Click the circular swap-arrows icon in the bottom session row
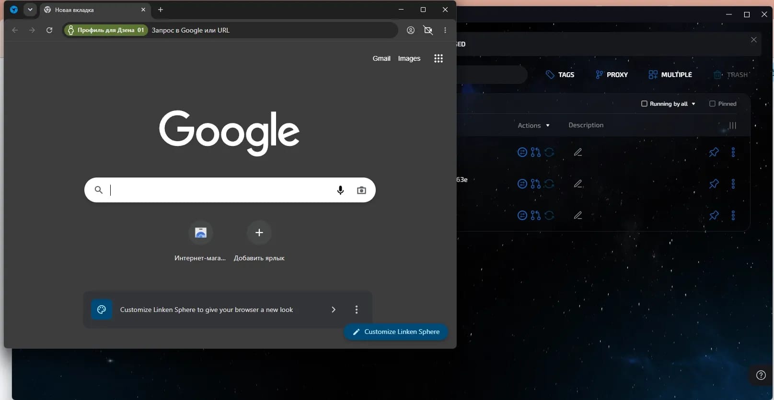The width and height of the screenshot is (774, 400). (522, 215)
